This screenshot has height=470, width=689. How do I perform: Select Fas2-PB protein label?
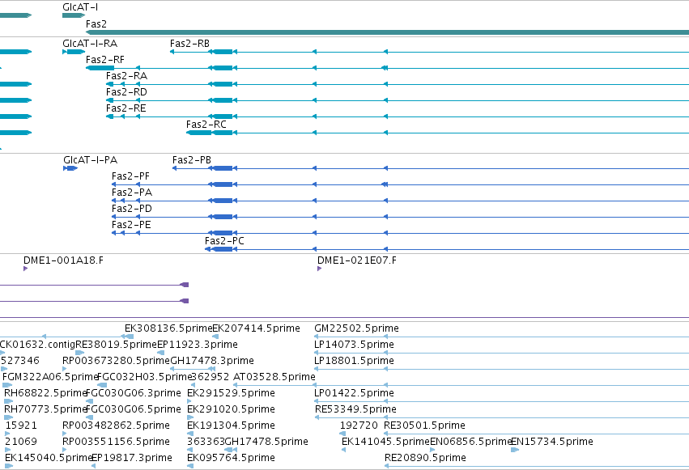pos(192,160)
